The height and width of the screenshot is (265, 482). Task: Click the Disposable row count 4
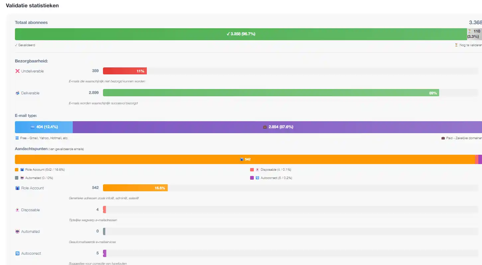tap(98, 210)
